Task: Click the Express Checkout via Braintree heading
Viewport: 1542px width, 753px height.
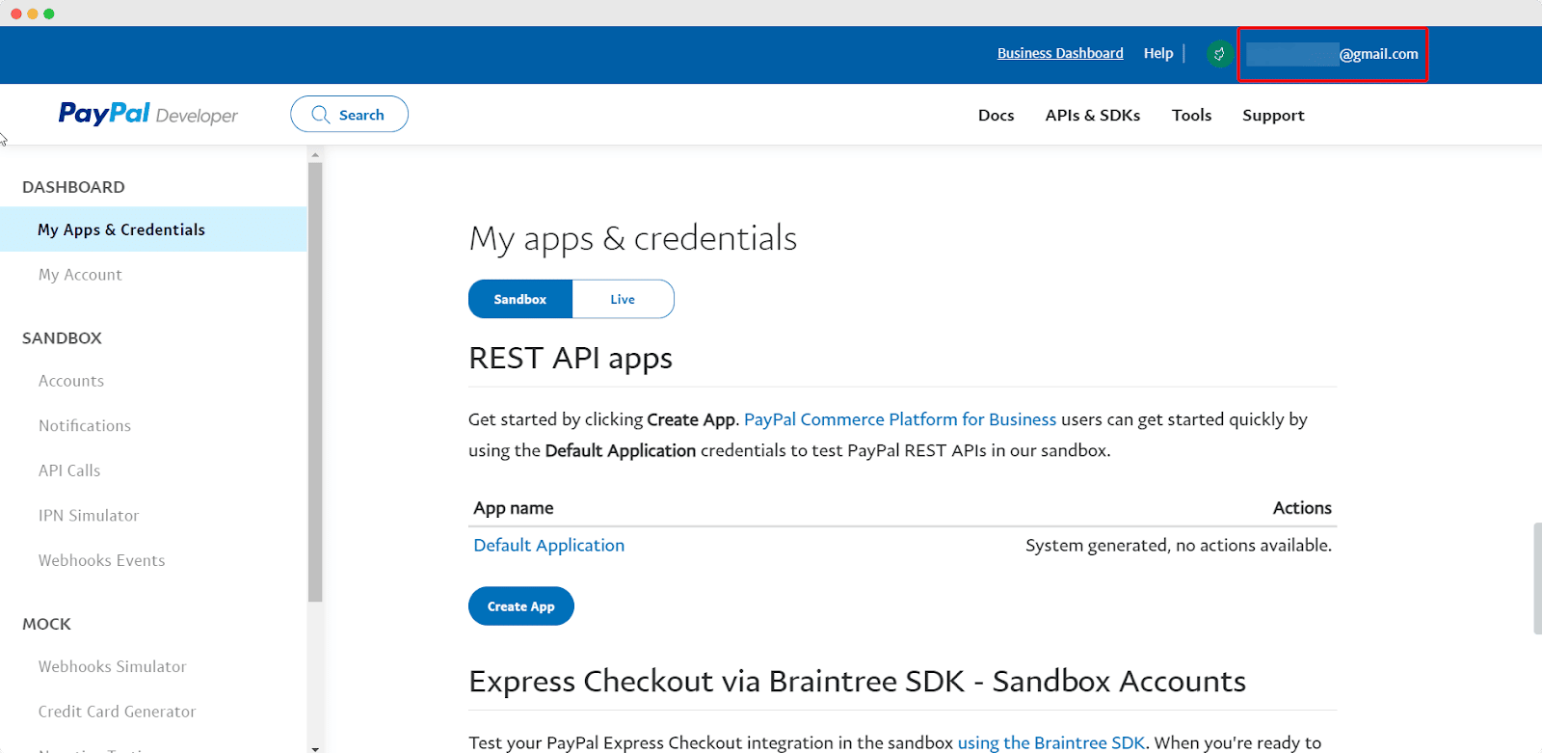Action: tap(857, 682)
